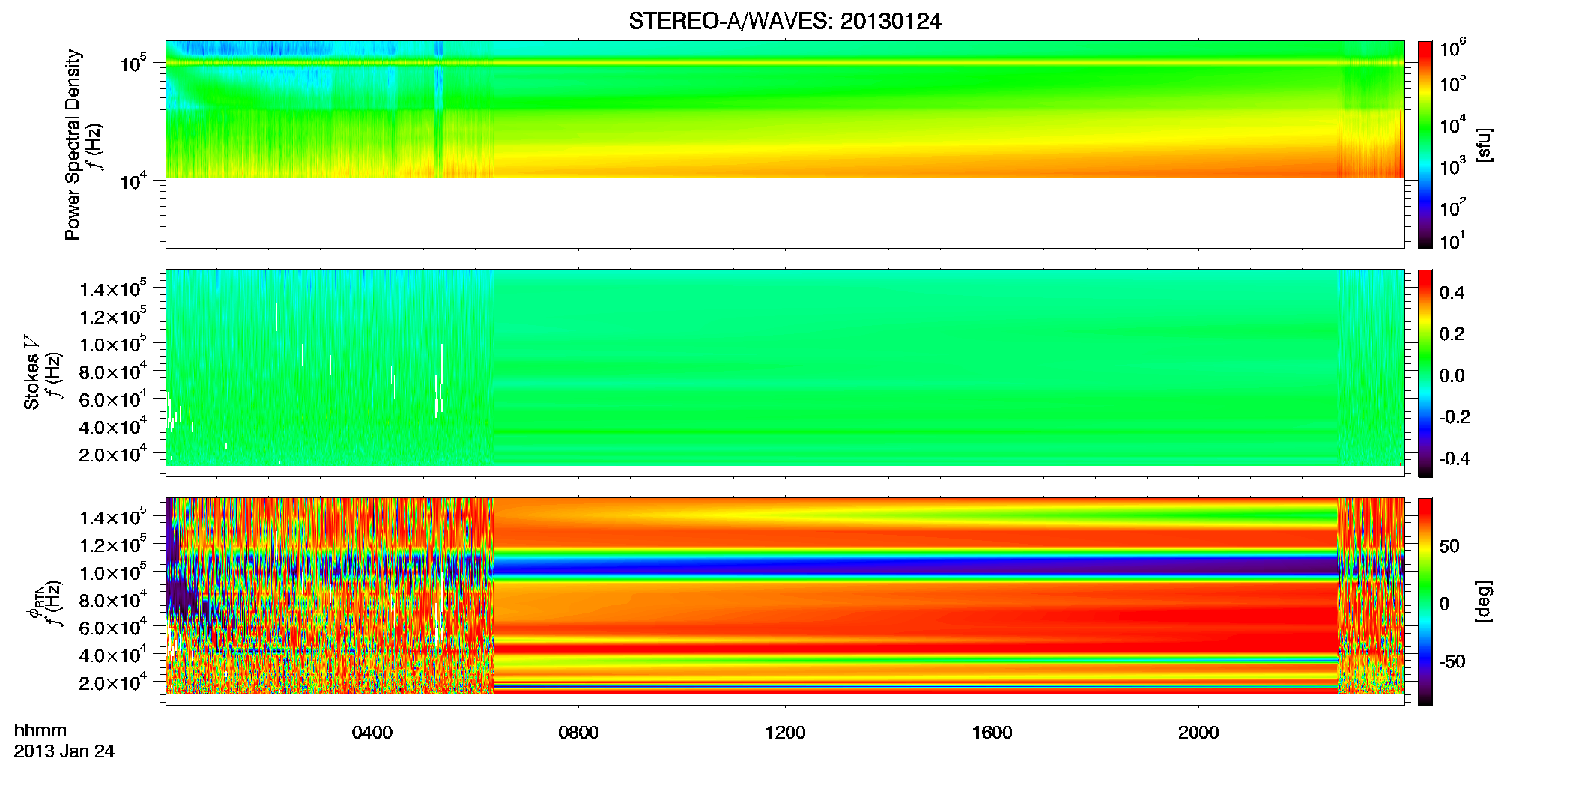Image resolution: width=1570 pixels, height=809 pixels.
Task: Click the 0800 time tick label
Action: click(x=578, y=733)
